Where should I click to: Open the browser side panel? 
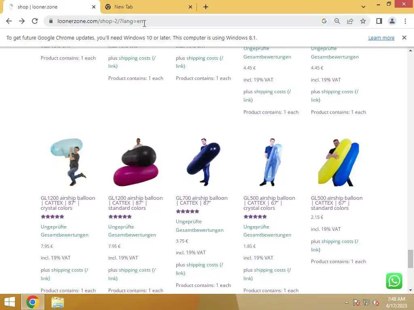[379, 21]
